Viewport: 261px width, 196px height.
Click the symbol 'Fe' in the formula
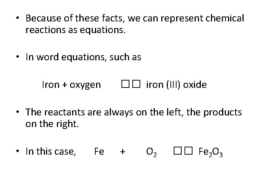[x=99, y=152]
